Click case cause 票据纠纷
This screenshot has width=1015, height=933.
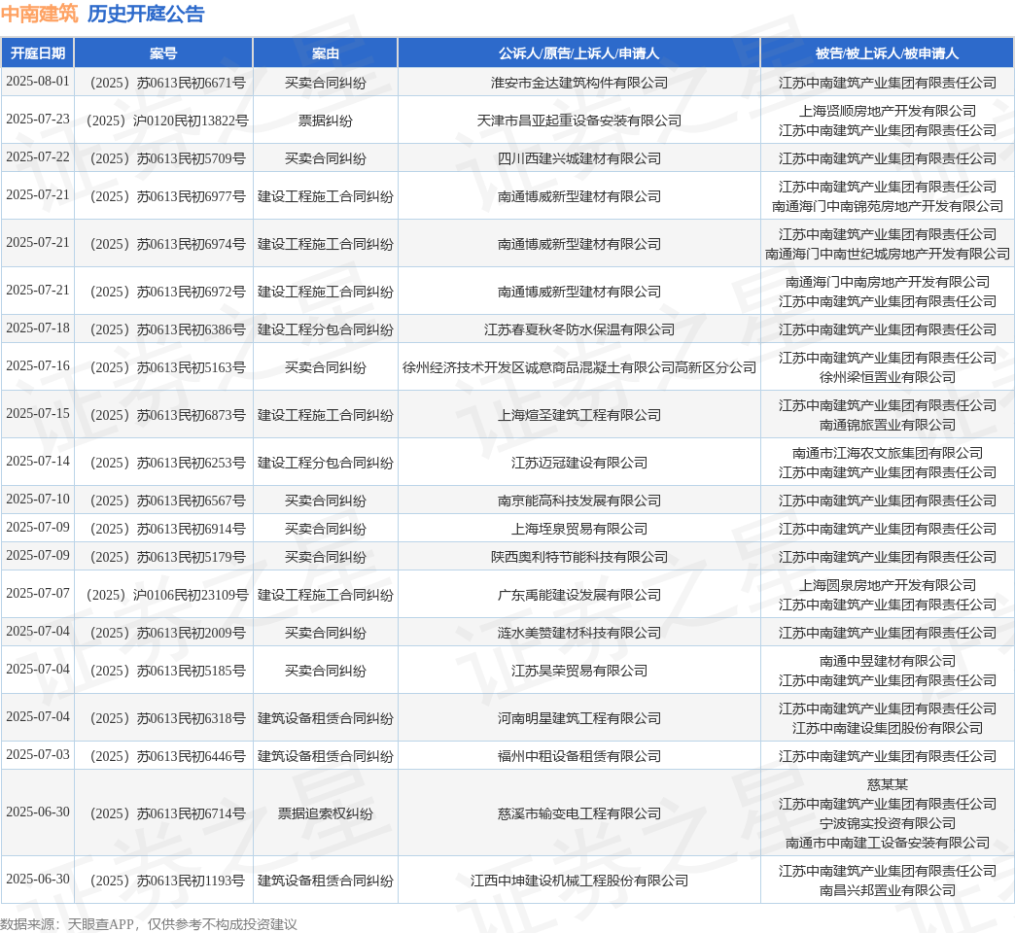click(x=325, y=121)
